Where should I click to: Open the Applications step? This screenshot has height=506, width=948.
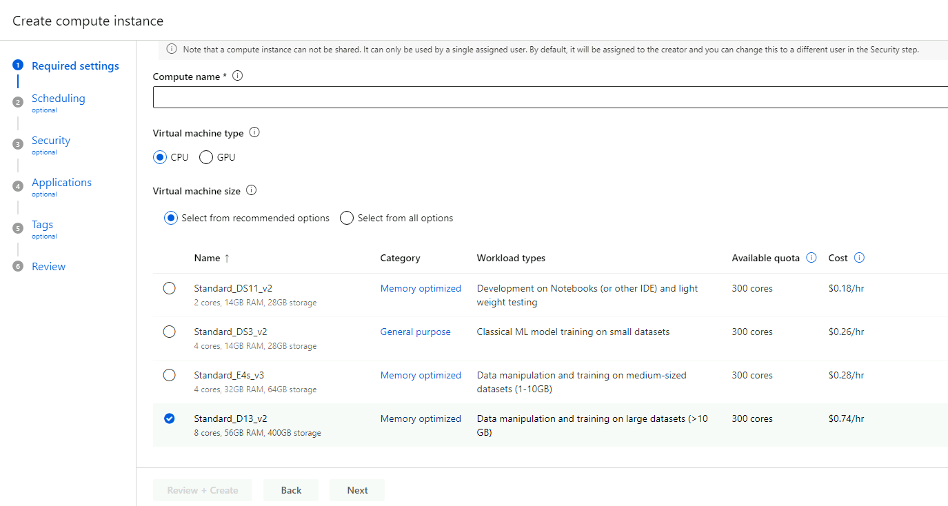point(61,183)
